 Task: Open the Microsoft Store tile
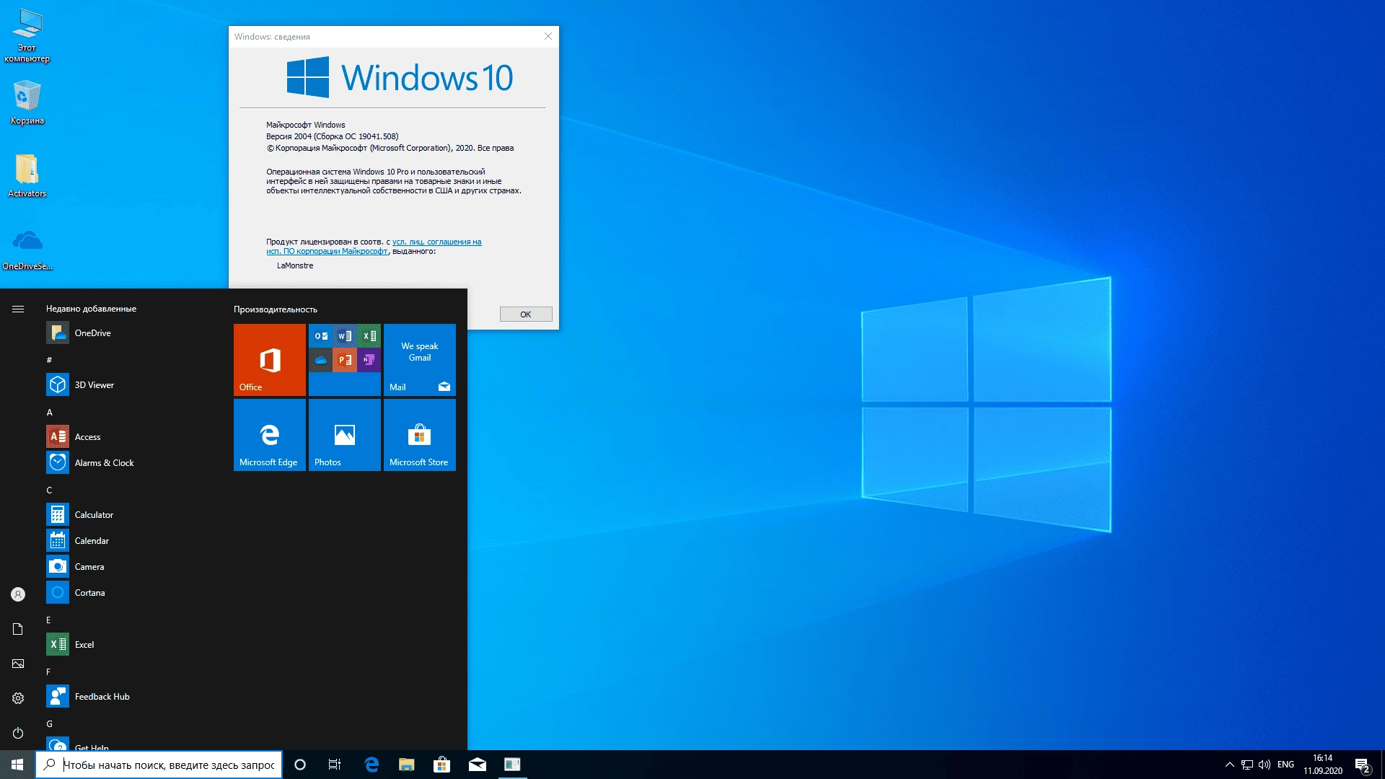pyautogui.click(x=420, y=435)
